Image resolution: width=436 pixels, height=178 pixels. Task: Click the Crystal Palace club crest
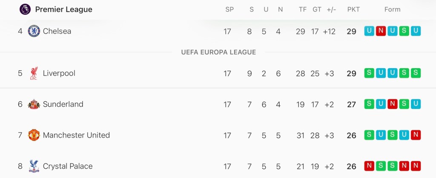[34, 166]
